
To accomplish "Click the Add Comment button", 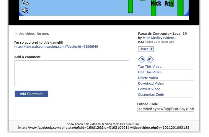I will click(x=31, y=94).
